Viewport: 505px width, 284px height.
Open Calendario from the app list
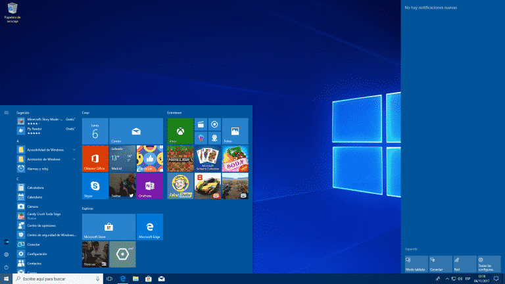pos(47,197)
